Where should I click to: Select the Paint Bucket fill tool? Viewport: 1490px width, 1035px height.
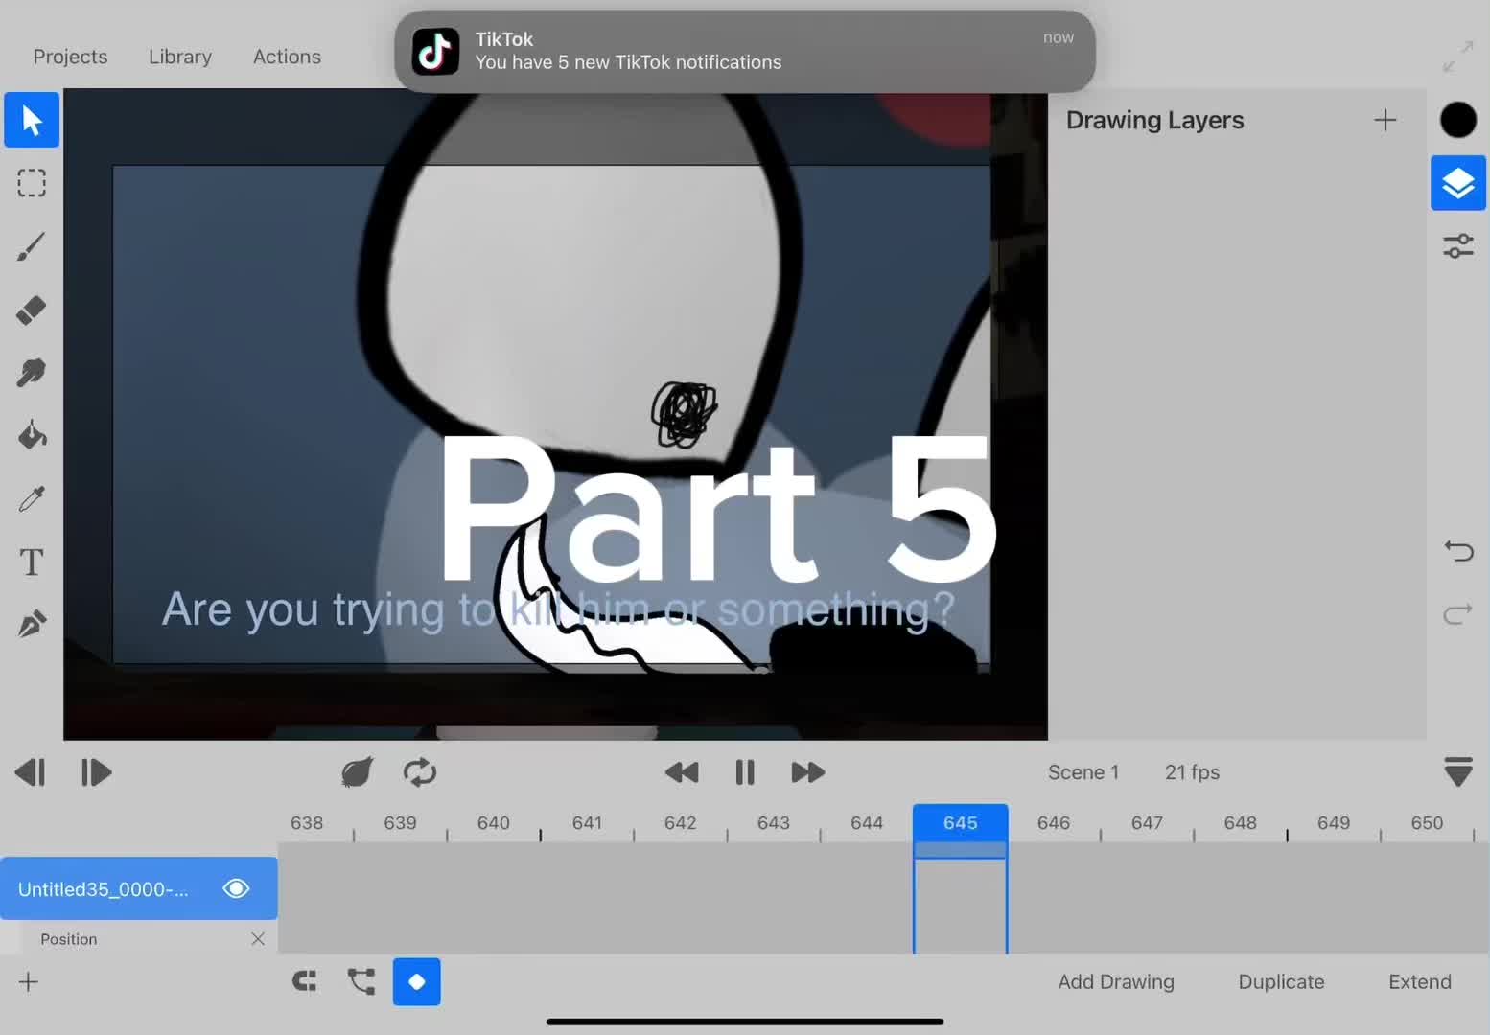click(x=32, y=435)
